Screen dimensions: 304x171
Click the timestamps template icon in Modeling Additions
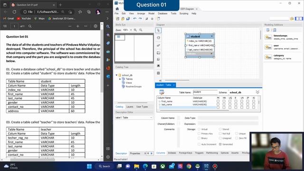tap(268, 37)
